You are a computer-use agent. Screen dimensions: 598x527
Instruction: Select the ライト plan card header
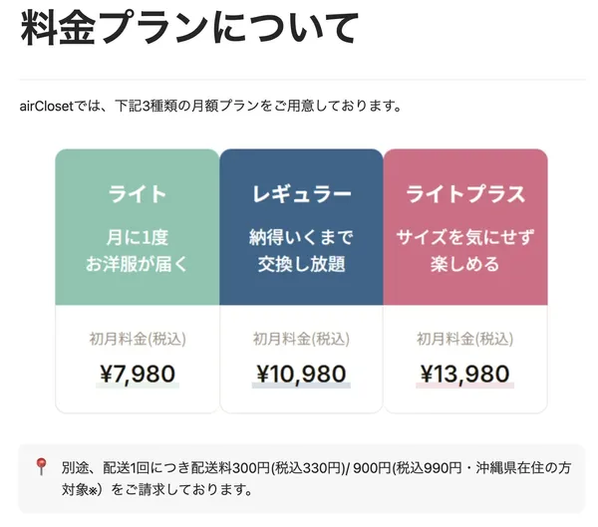tap(138, 193)
